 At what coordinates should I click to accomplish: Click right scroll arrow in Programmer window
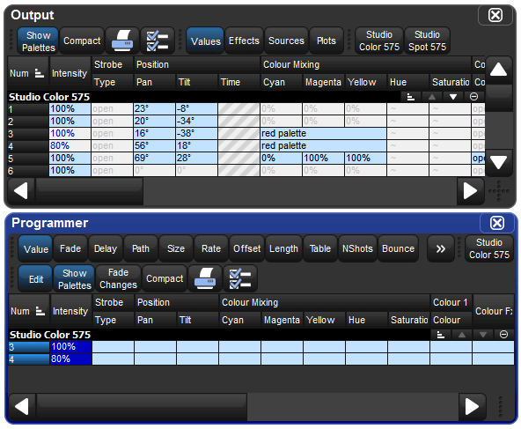point(472,406)
